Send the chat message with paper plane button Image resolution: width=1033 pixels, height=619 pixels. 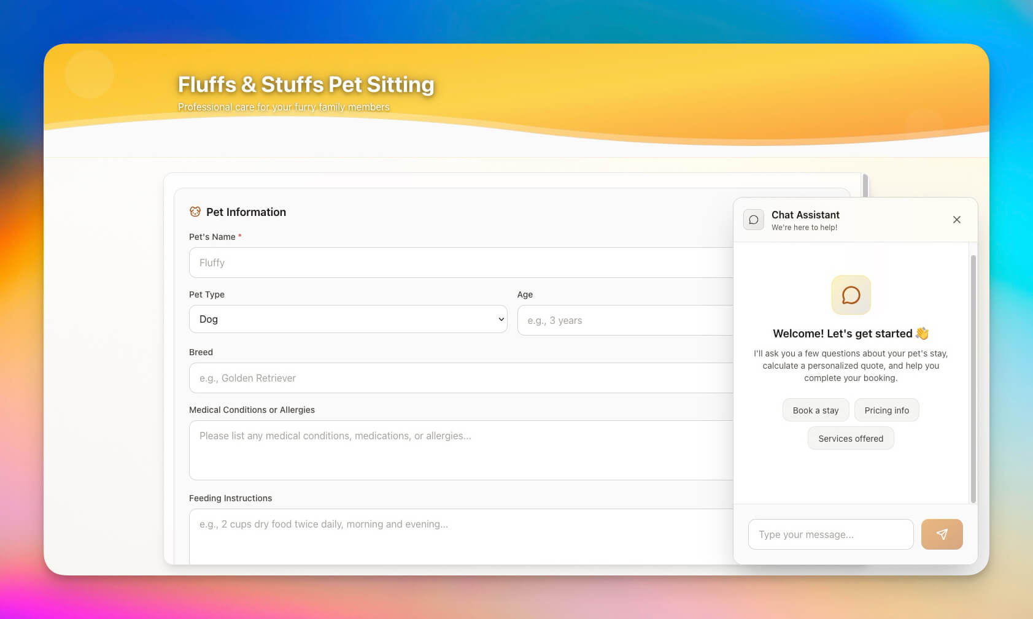point(942,534)
